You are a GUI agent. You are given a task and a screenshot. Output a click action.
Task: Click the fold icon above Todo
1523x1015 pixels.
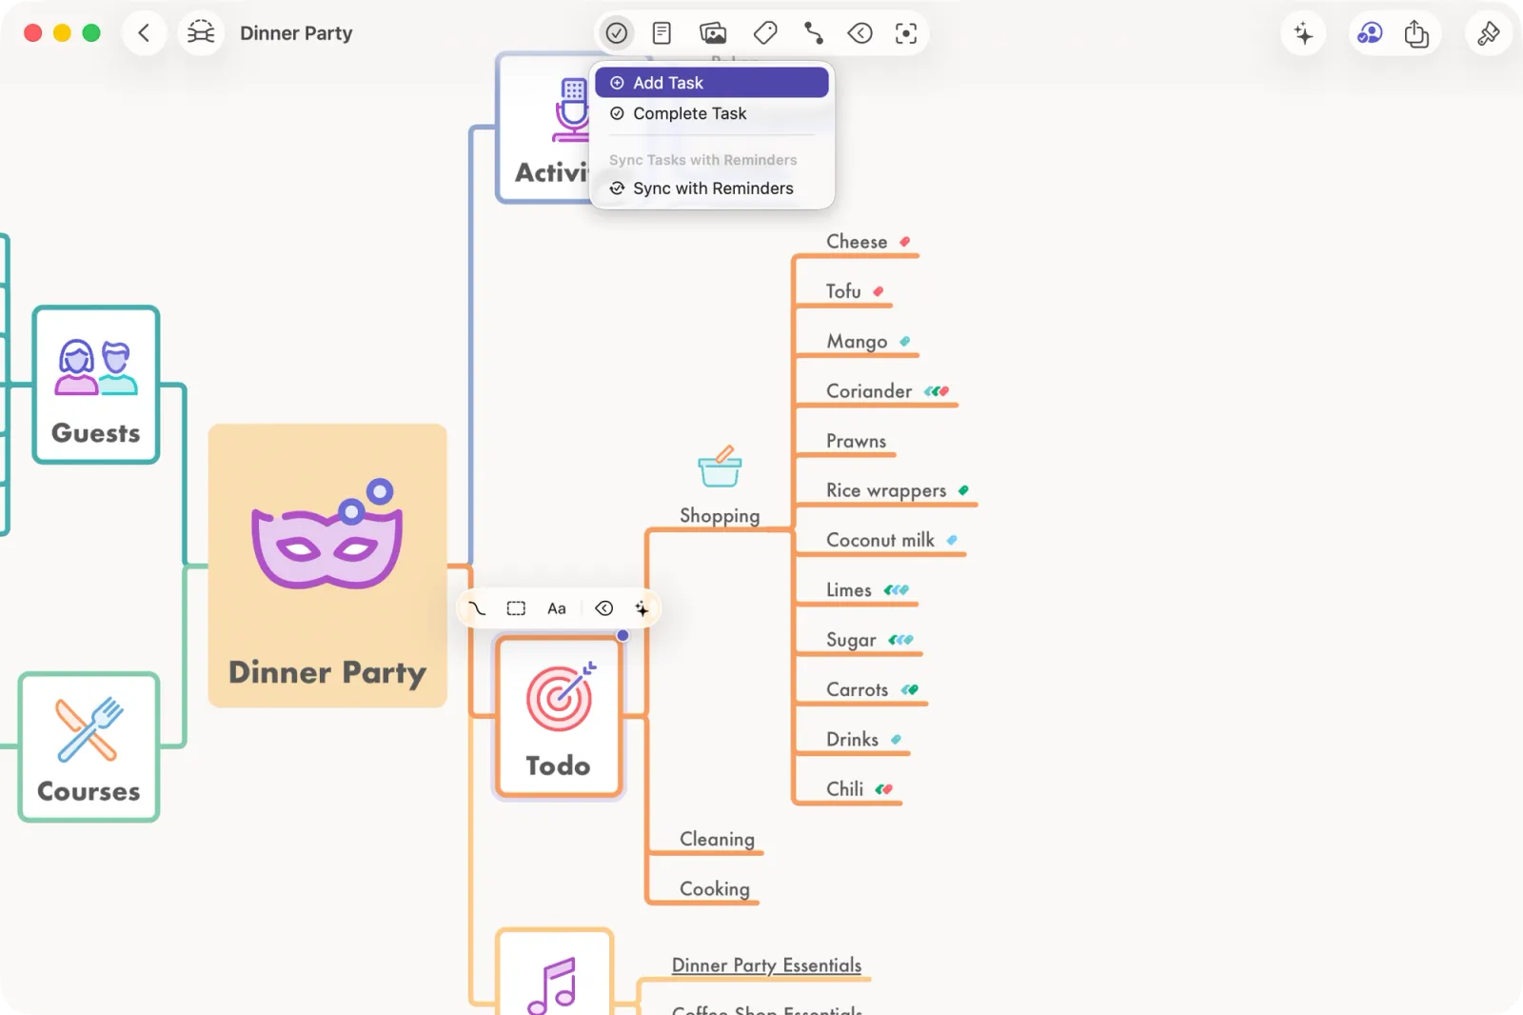603,608
